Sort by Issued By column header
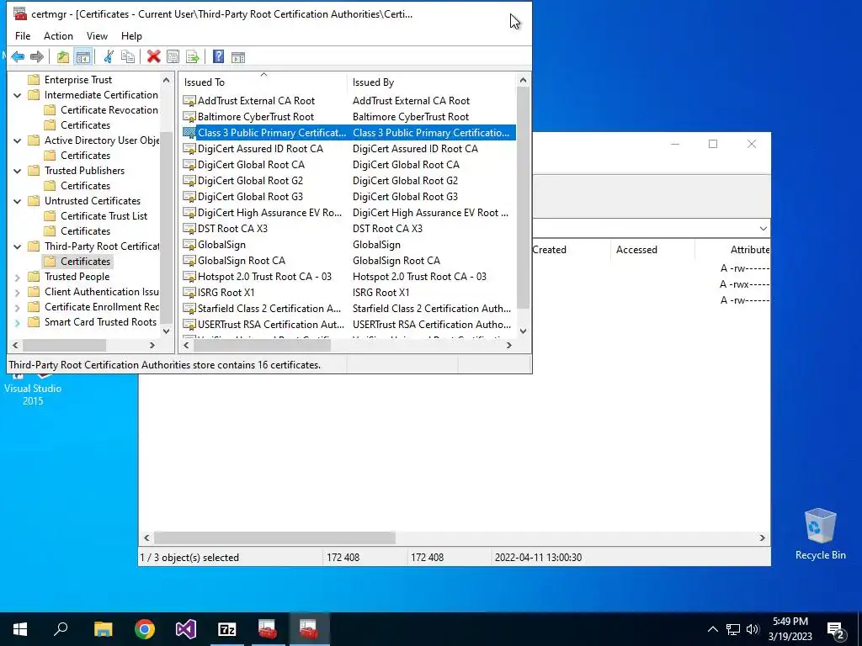 click(x=432, y=82)
